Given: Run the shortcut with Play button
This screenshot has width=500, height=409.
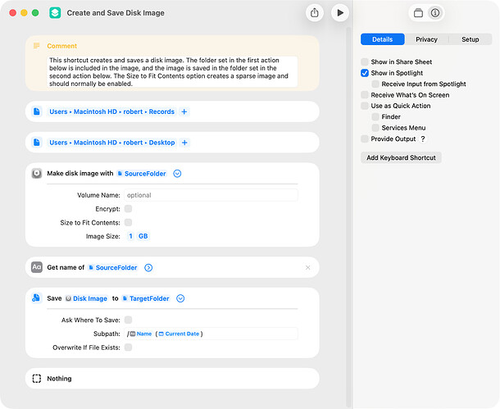Looking at the screenshot, I should pyautogui.click(x=339, y=12).
